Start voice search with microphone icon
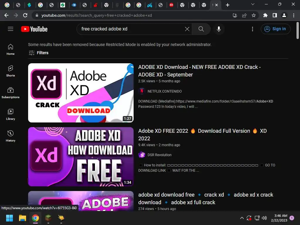300x225 pixels. coord(219,29)
